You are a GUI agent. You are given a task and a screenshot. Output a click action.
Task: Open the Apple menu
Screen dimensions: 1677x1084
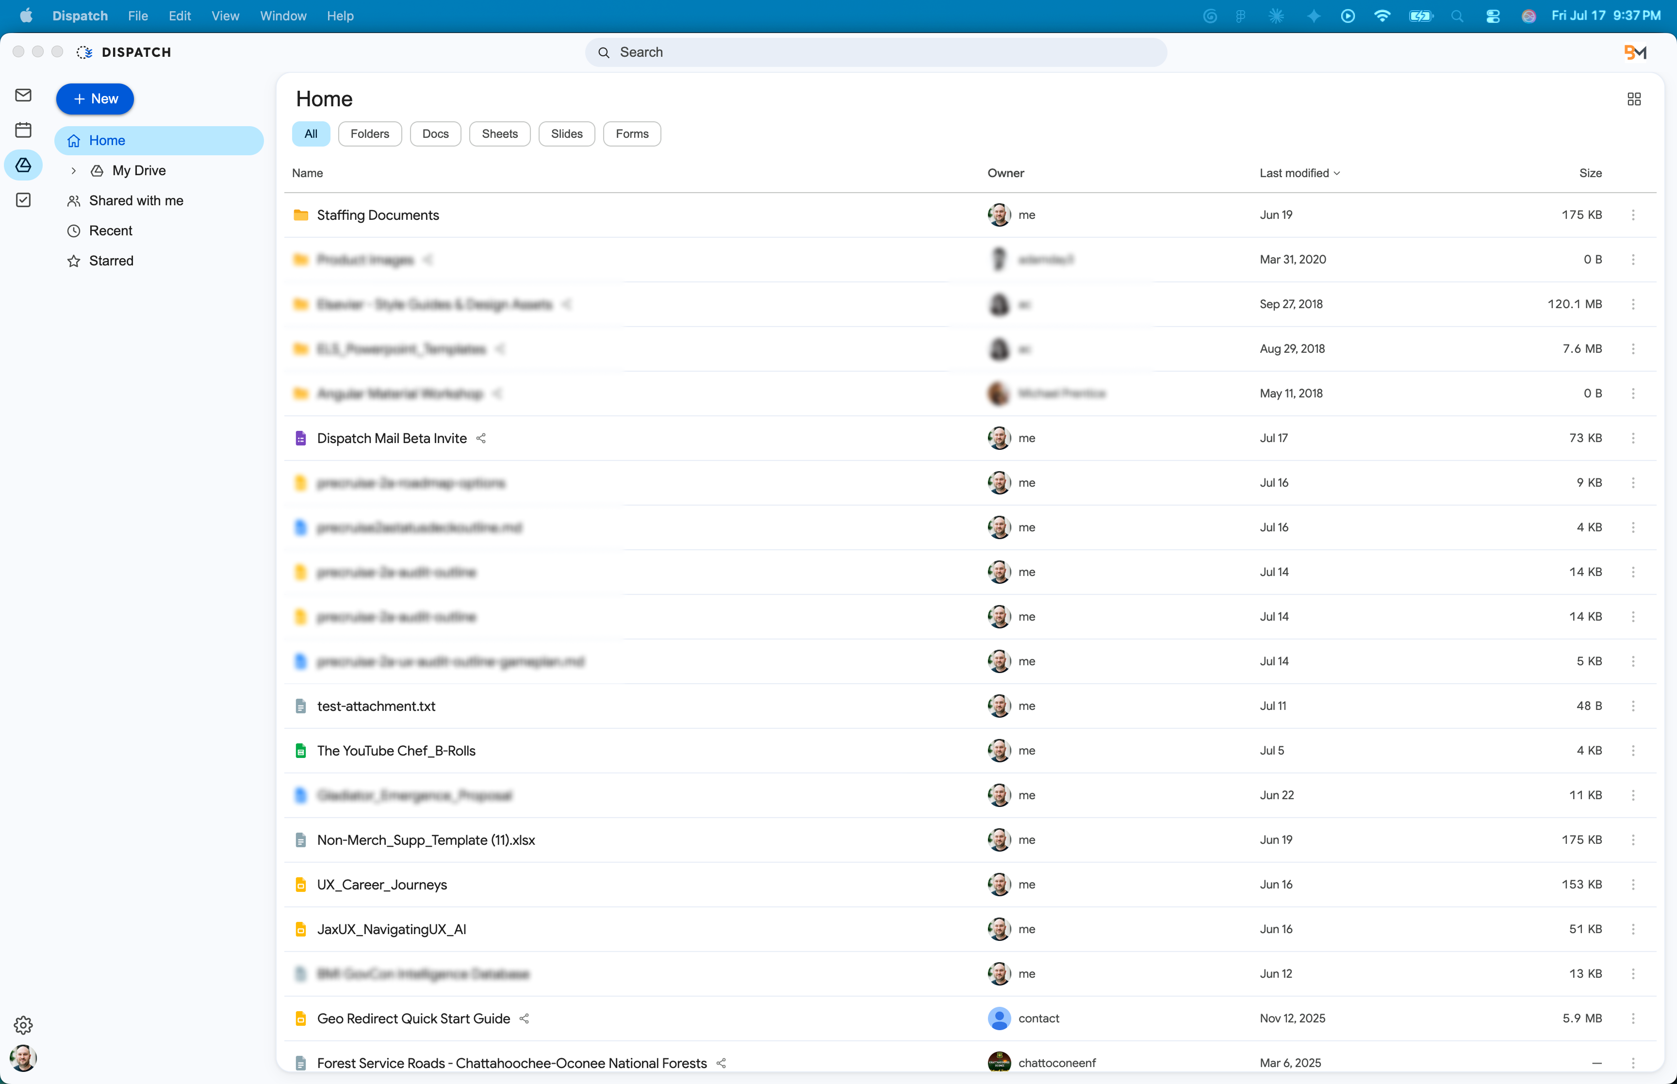pos(26,16)
